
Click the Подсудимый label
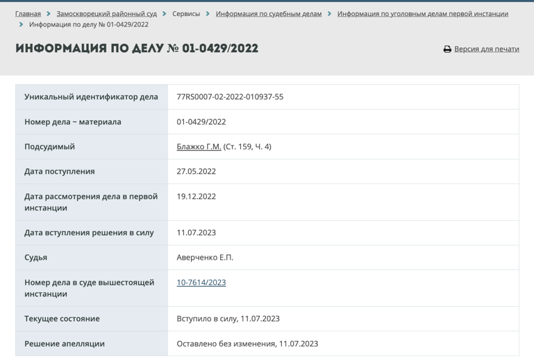click(50, 146)
